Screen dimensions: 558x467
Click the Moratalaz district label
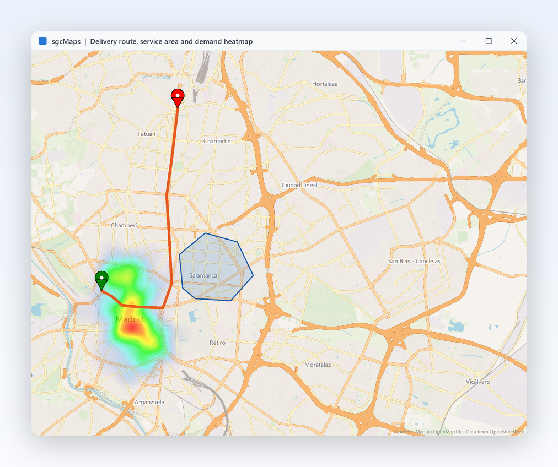point(318,365)
